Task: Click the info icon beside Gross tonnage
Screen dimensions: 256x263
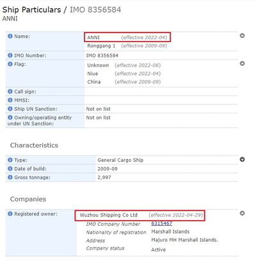Action: coord(10,177)
